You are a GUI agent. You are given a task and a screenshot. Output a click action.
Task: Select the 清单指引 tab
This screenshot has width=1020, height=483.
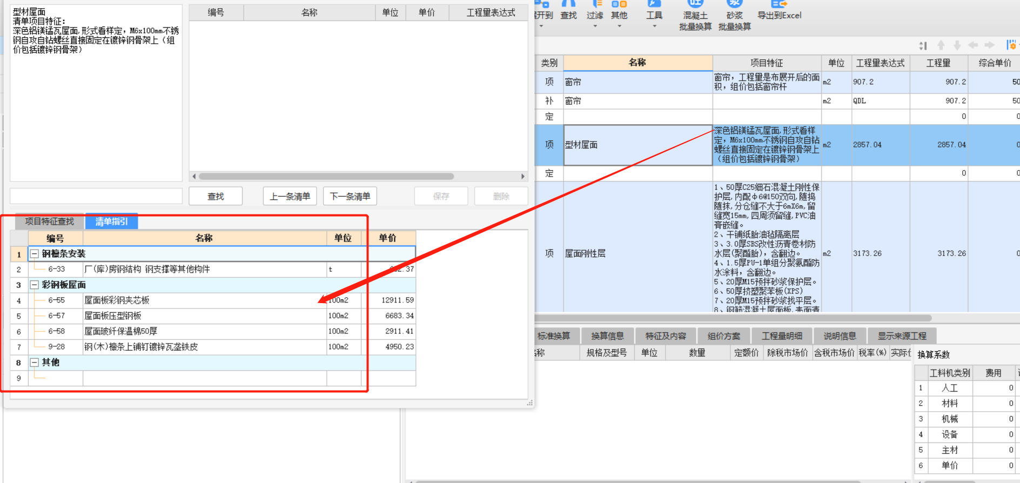112,221
